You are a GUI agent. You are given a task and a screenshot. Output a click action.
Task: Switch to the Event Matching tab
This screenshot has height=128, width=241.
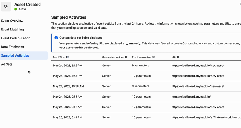pos(12,30)
